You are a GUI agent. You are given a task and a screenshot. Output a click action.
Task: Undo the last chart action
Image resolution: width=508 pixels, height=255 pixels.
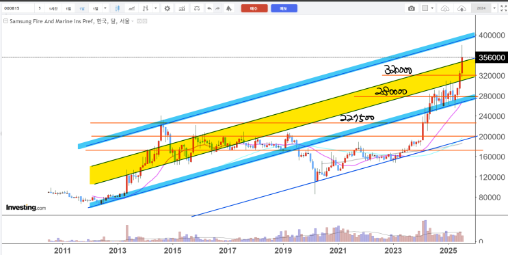click(209, 8)
